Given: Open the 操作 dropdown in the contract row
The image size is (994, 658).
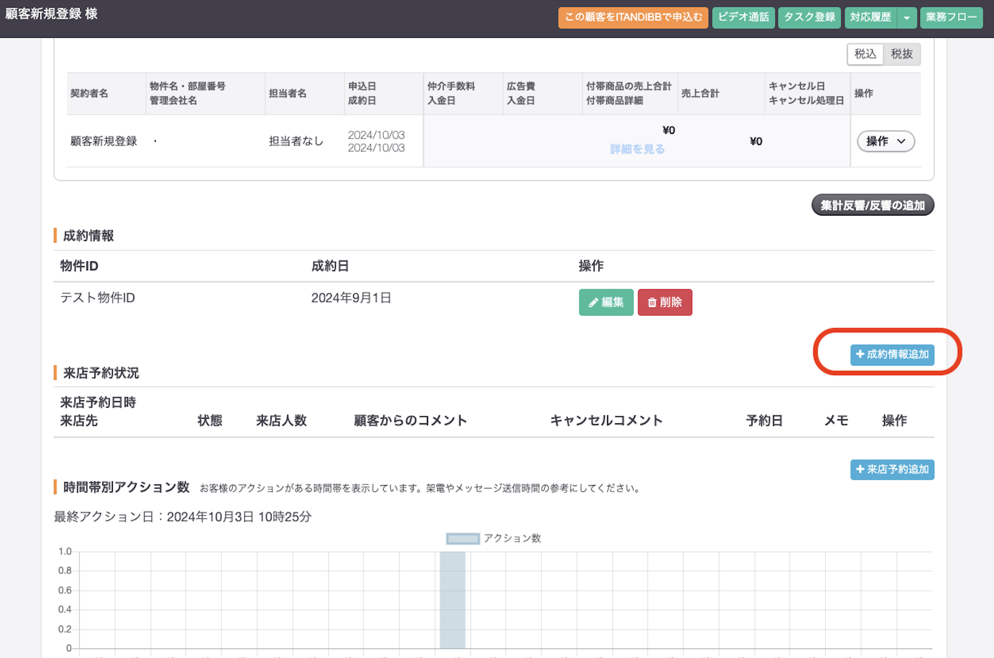Looking at the screenshot, I should [x=885, y=142].
